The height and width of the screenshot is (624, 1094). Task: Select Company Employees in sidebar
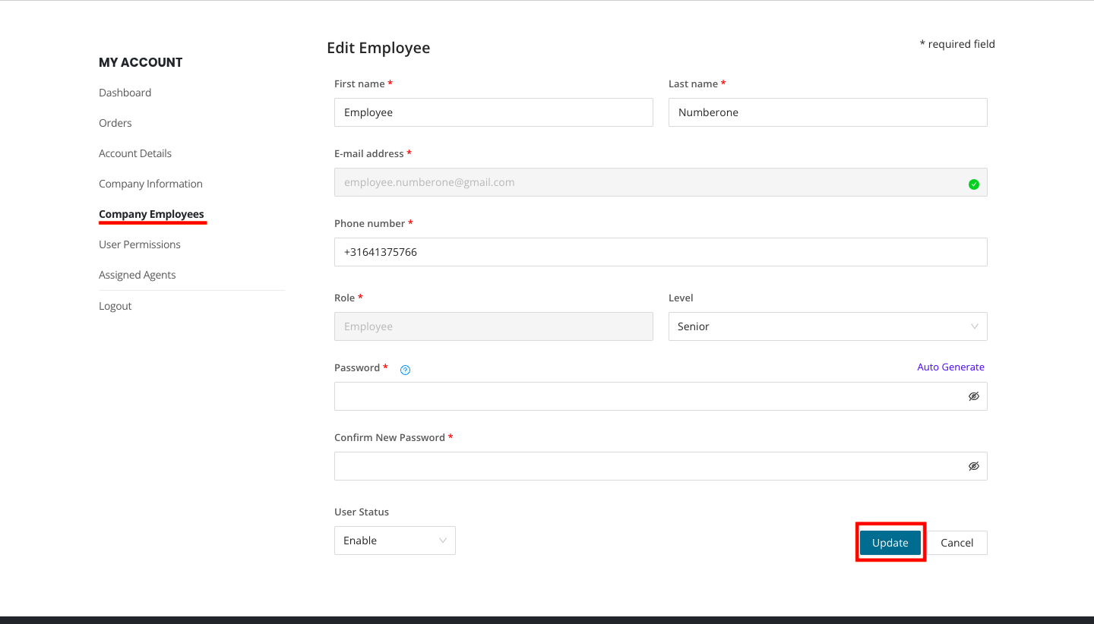(151, 214)
